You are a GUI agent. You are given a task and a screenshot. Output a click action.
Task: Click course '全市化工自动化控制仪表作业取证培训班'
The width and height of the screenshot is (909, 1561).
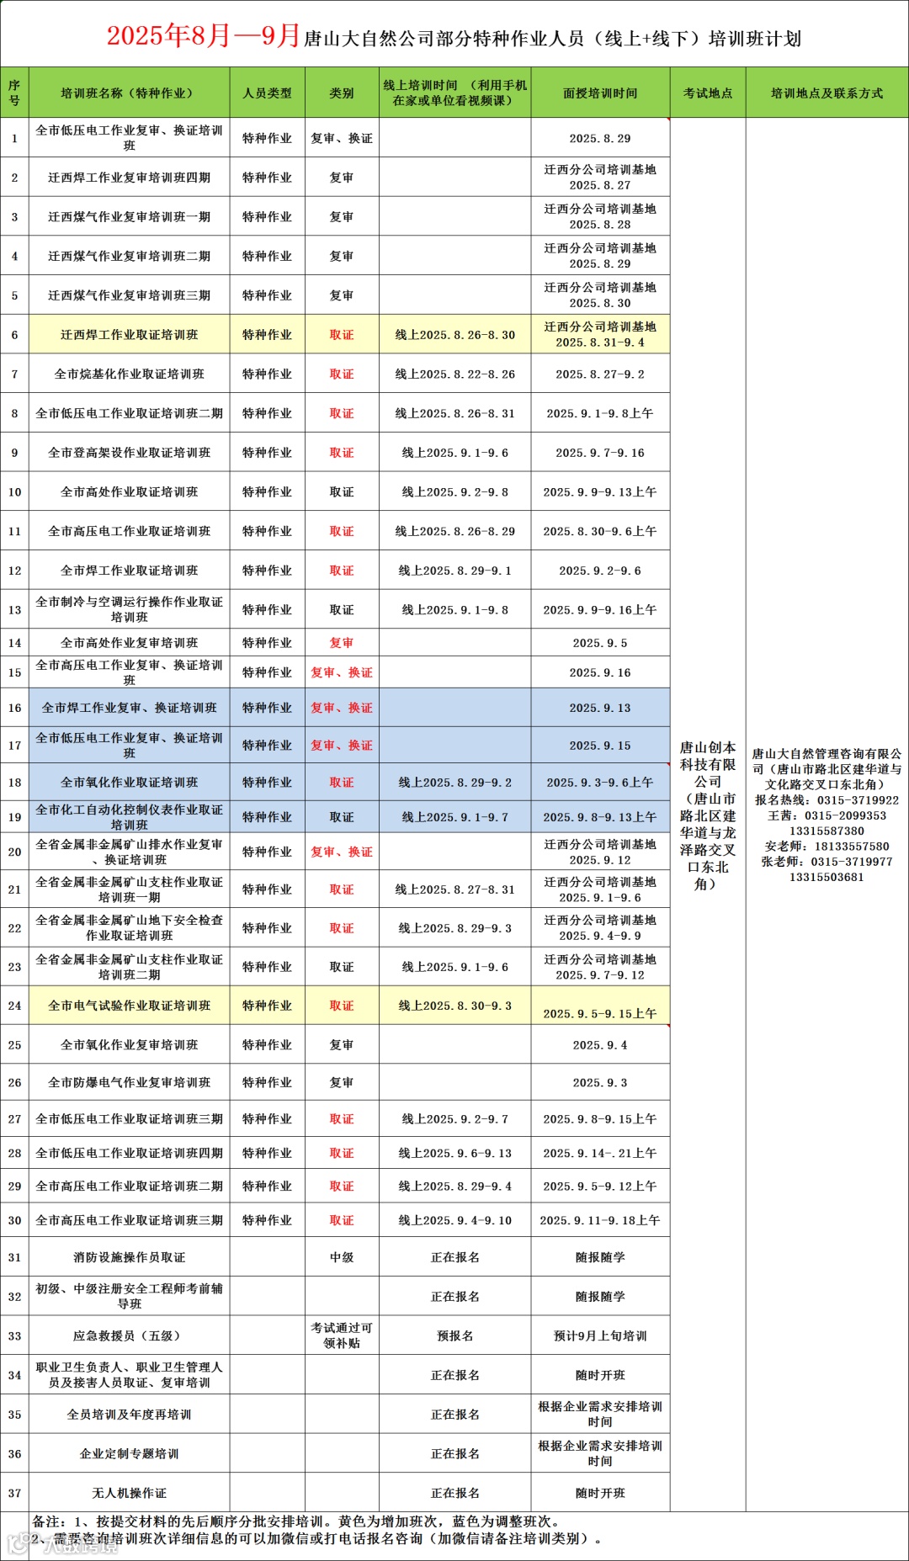(x=129, y=817)
